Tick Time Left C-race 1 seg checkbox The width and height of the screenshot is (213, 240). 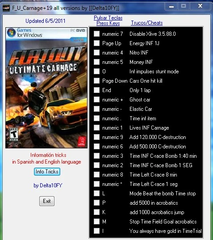pos(96,184)
